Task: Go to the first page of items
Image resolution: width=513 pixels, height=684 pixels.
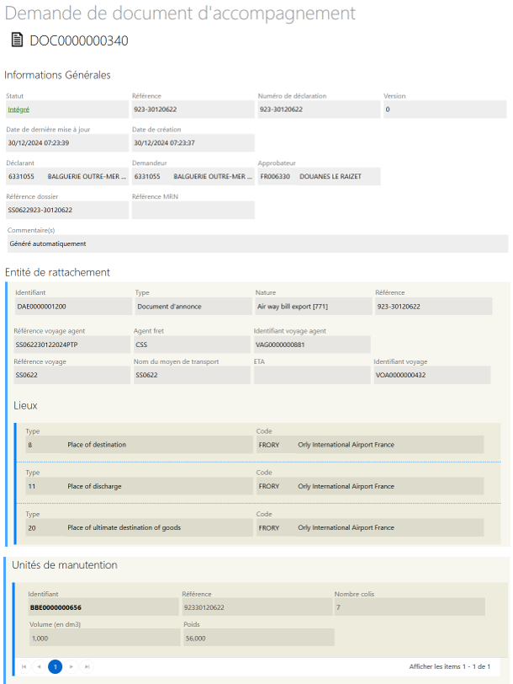Action: 24,666
